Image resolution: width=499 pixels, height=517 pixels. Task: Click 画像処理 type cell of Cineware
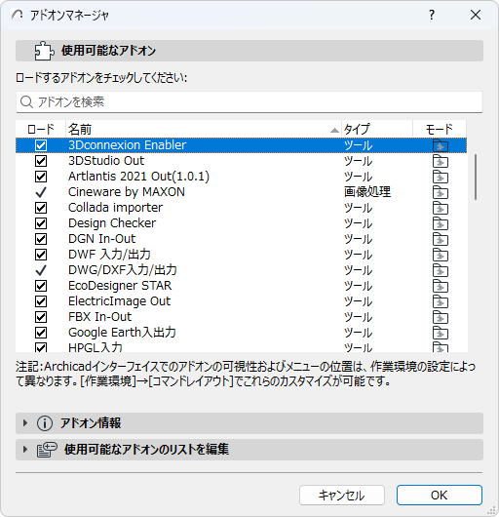click(367, 192)
